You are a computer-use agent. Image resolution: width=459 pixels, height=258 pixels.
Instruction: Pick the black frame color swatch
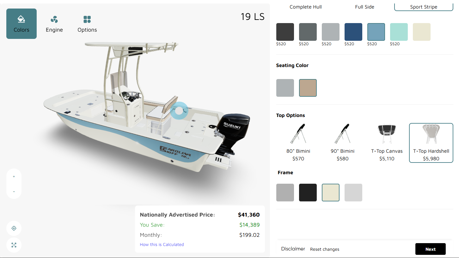pos(308,193)
